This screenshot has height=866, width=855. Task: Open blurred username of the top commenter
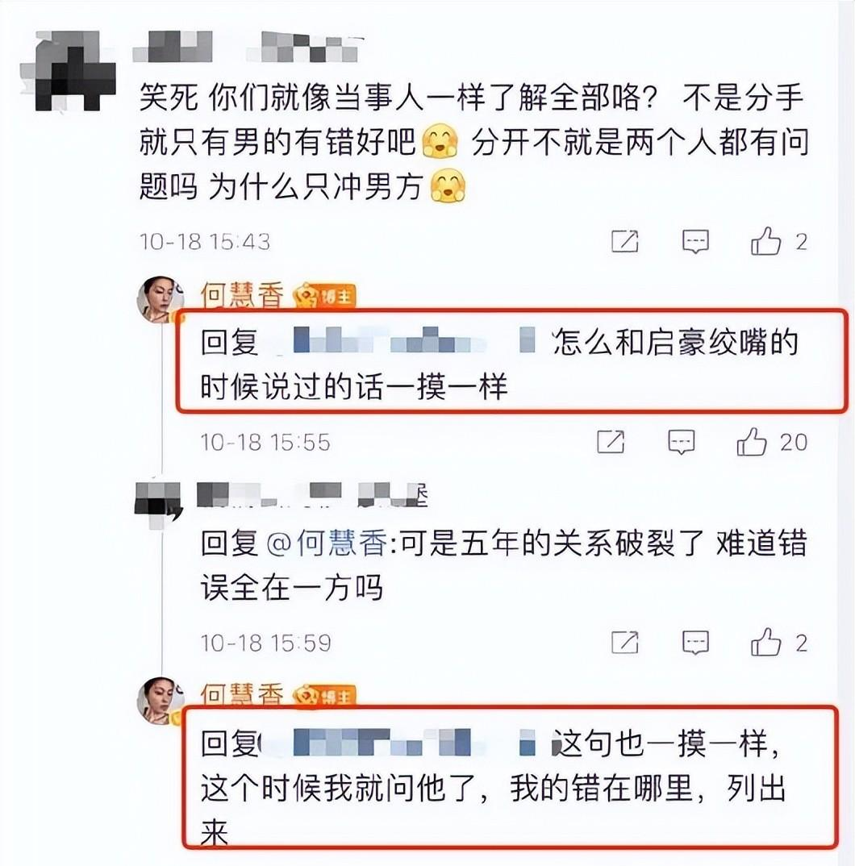click(x=248, y=47)
